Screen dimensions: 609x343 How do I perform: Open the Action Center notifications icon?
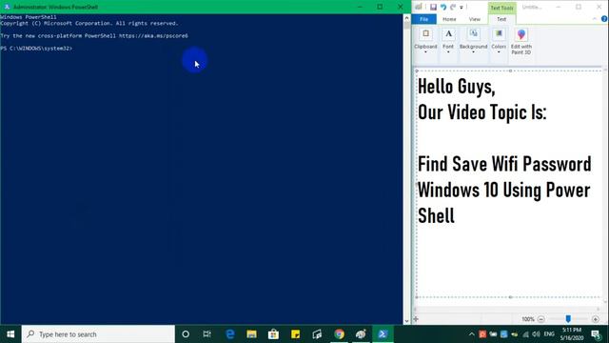point(596,334)
